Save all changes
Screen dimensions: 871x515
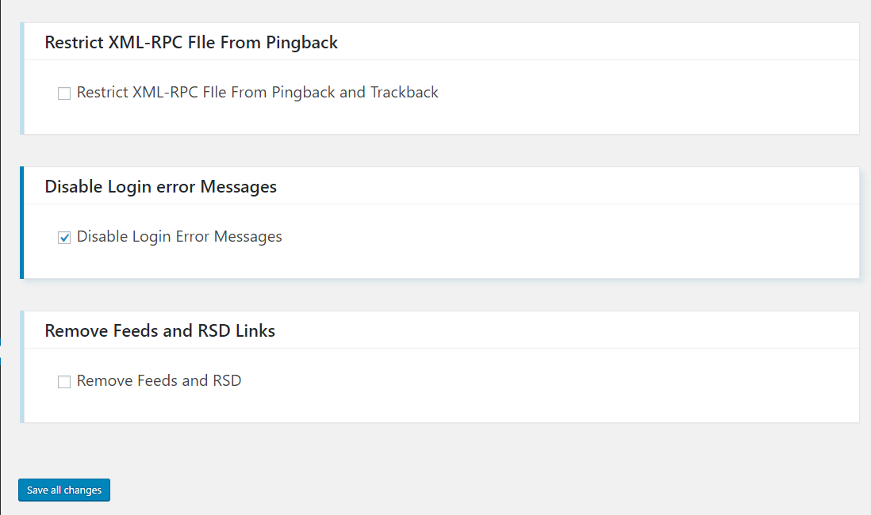point(64,490)
